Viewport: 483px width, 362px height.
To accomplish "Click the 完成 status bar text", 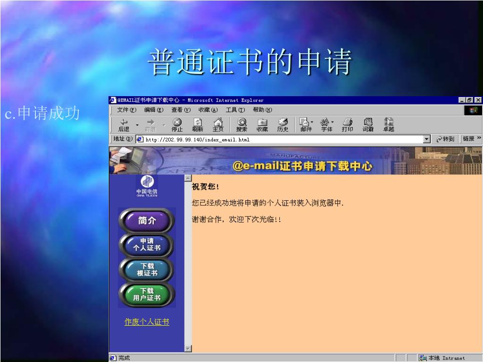I will 124,358.
